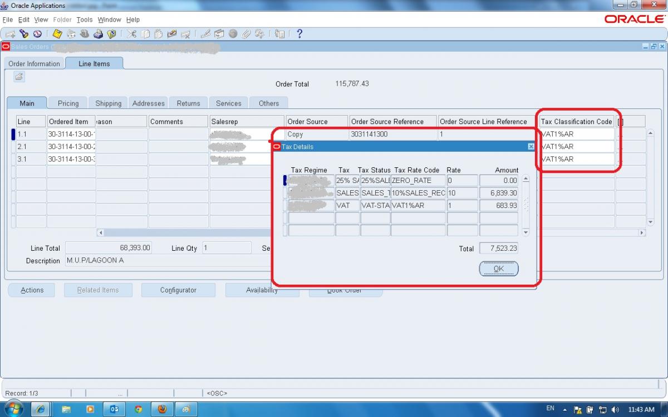Click the Configurator button
The width and height of the screenshot is (668, 417).
(178, 290)
